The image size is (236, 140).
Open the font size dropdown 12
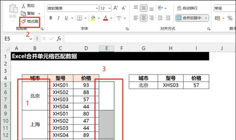pos(109,8)
